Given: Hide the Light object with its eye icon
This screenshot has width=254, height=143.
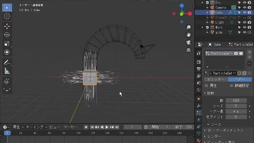Looking at the screenshot, I should point(244,22).
